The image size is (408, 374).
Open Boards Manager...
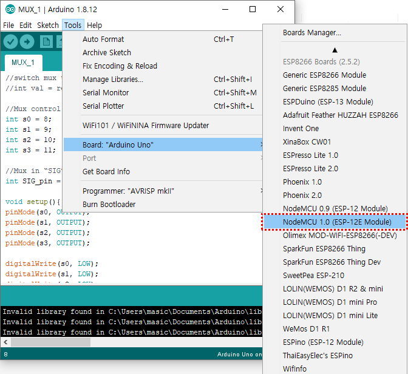coord(335,33)
